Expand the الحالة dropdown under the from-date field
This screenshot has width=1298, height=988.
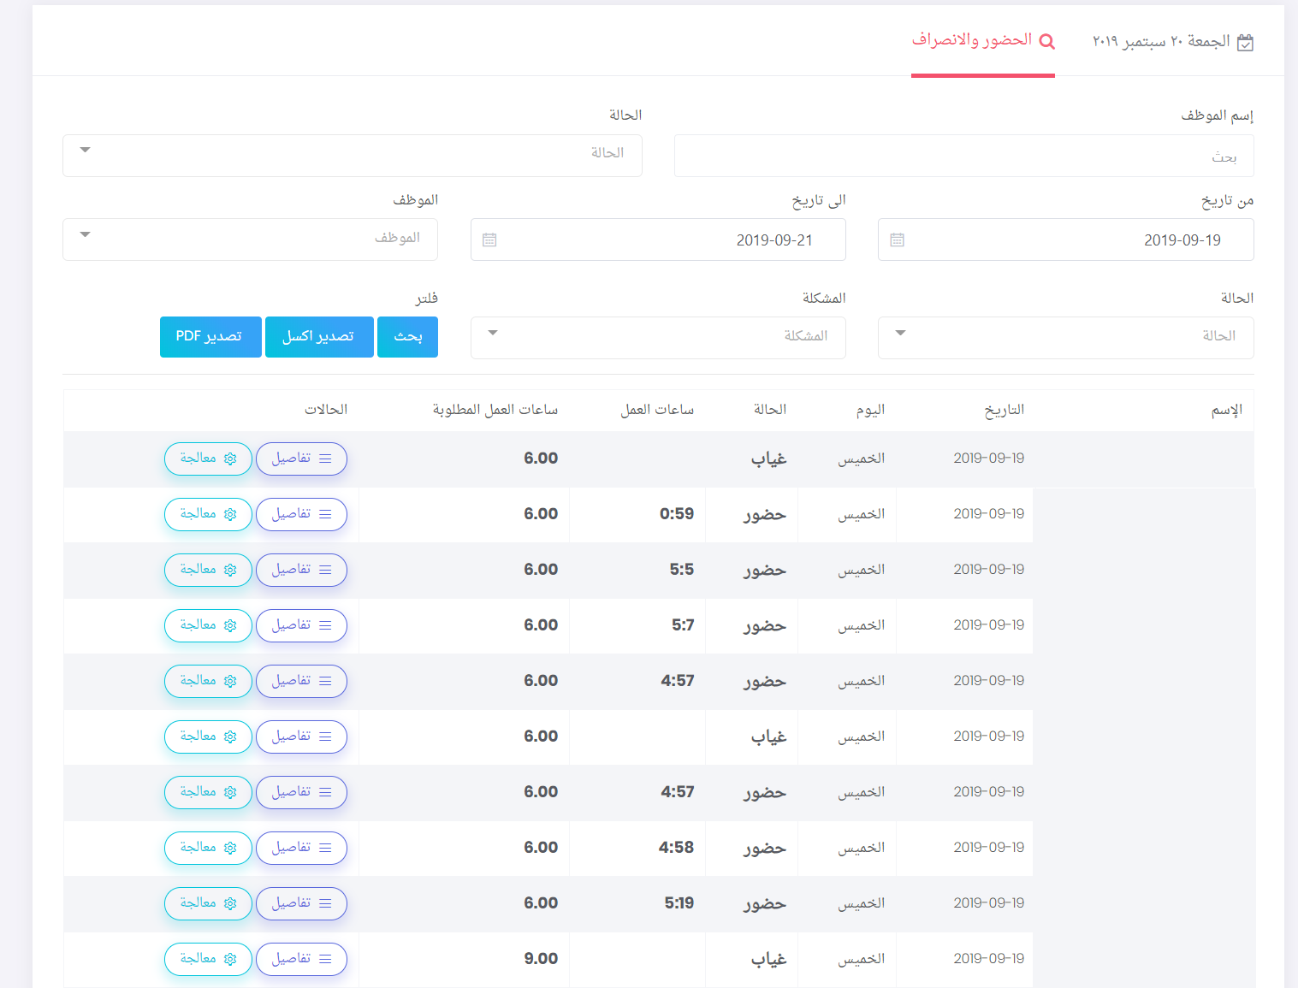(x=1065, y=338)
